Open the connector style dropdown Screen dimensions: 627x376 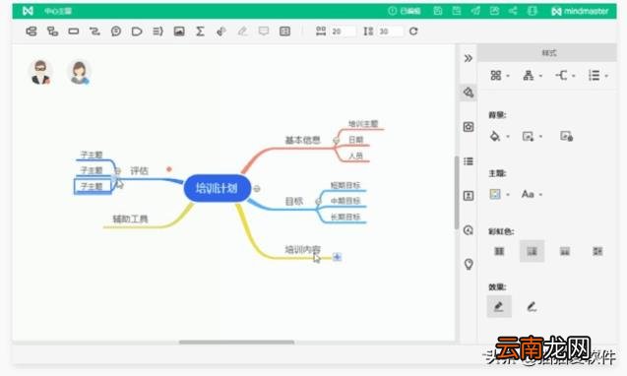[565, 75]
